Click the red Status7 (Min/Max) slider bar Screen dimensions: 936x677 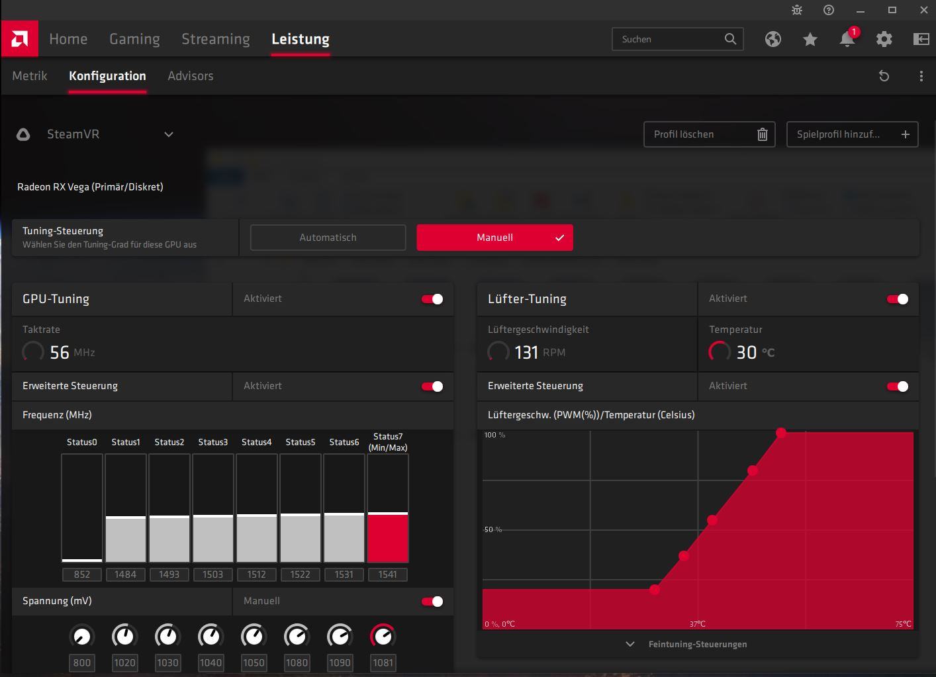click(388, 508)
